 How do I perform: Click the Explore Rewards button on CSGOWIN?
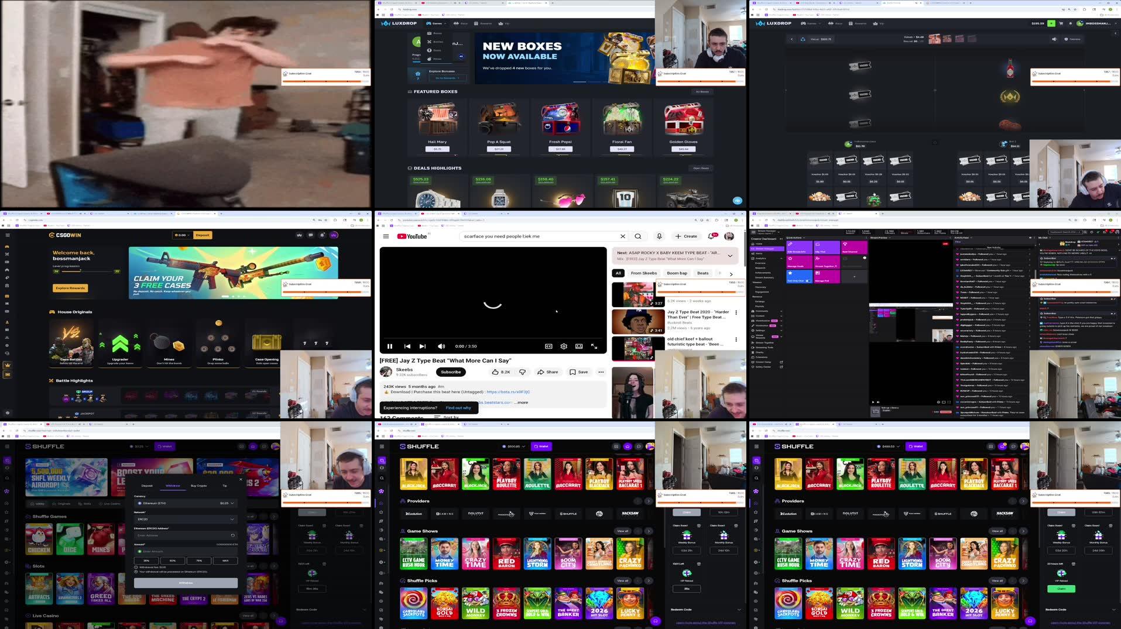click(x=70, y=288)
